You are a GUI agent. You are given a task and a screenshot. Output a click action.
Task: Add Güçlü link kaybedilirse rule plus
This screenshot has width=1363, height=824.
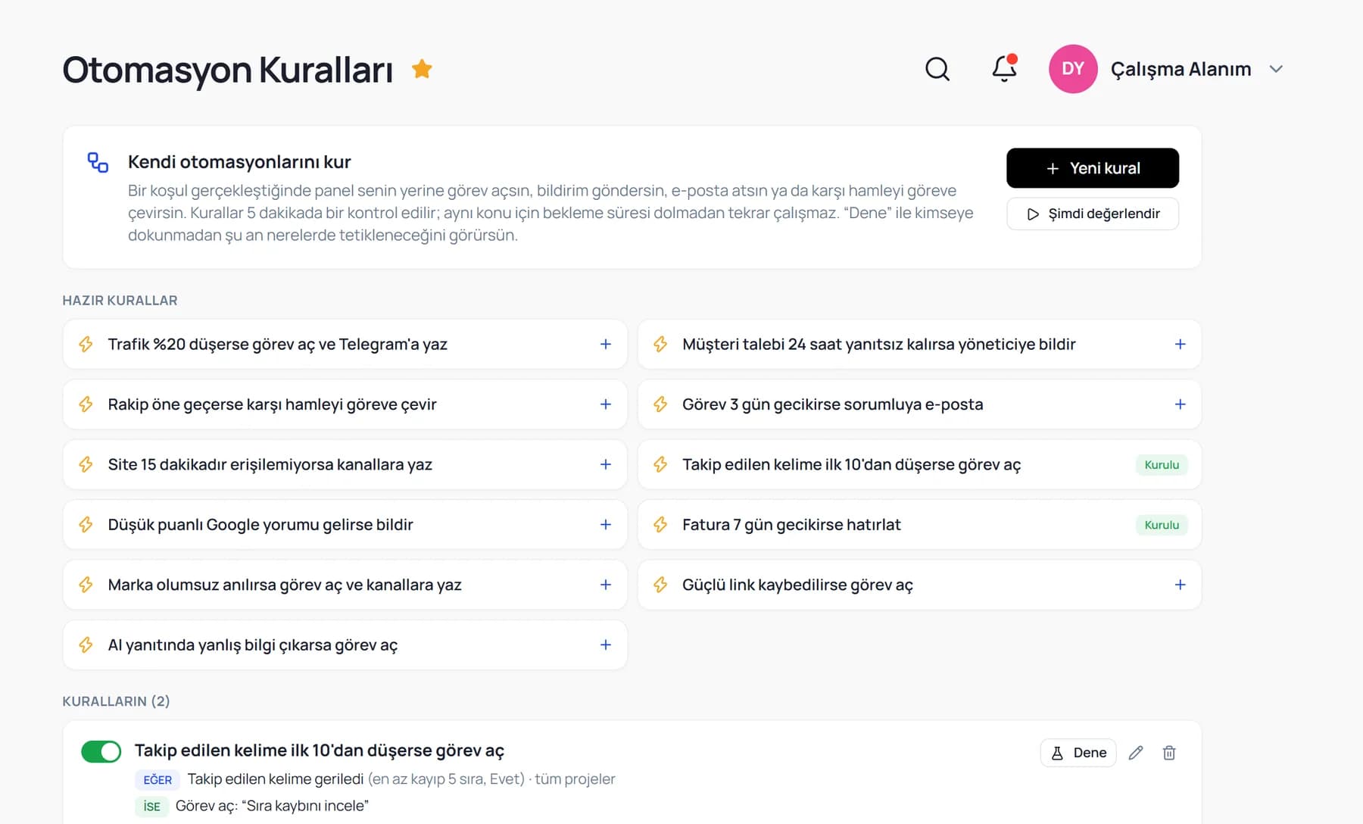coord(1180,585)
